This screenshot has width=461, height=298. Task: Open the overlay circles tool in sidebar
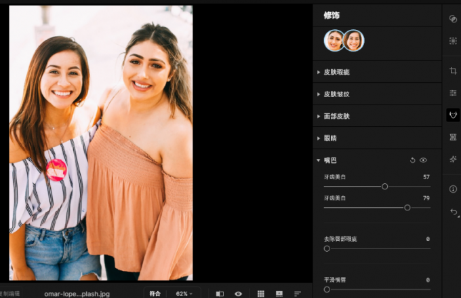tap(453, 19)
